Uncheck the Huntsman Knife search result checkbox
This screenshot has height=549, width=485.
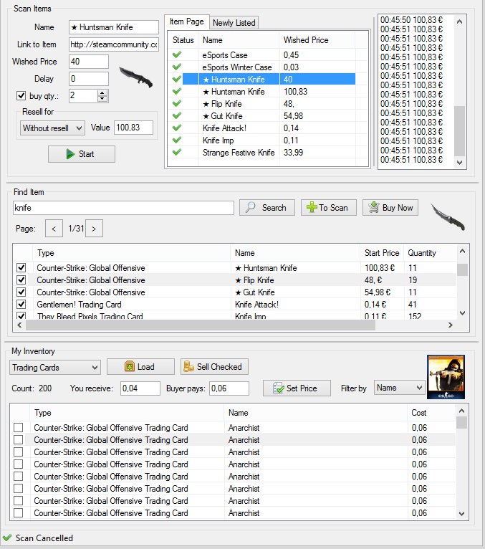pos(21,268)
